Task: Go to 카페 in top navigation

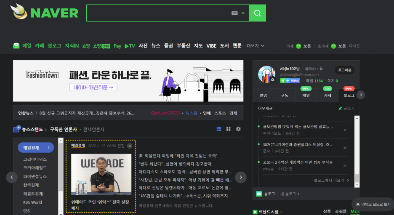Action: (x=40, y=46)
